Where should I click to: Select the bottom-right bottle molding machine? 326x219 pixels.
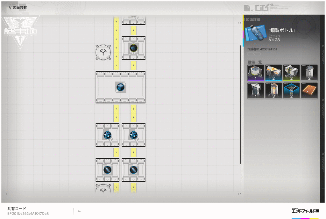(133, 170)
